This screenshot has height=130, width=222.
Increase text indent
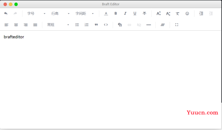pos(201,13)
